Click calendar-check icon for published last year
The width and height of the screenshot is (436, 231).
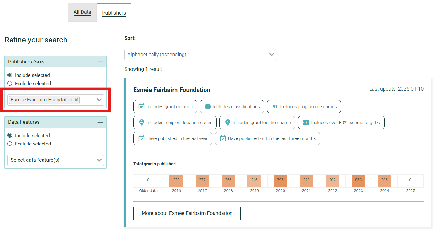[142, 138]
